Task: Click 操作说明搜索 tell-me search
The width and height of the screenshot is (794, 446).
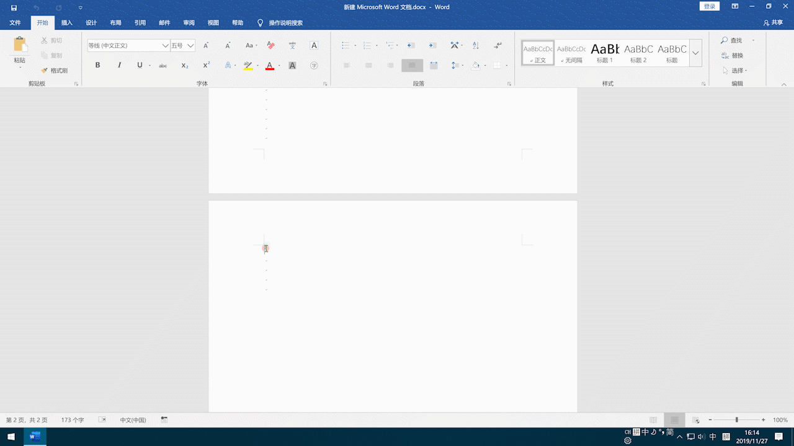Action: tap(280, 23)
